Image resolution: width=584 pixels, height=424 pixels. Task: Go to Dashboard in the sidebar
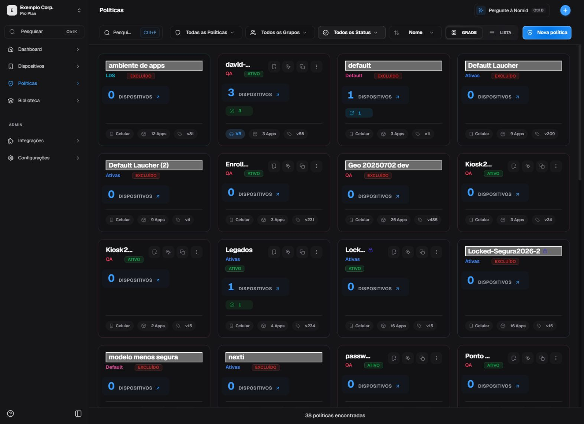tap(44, 49)
